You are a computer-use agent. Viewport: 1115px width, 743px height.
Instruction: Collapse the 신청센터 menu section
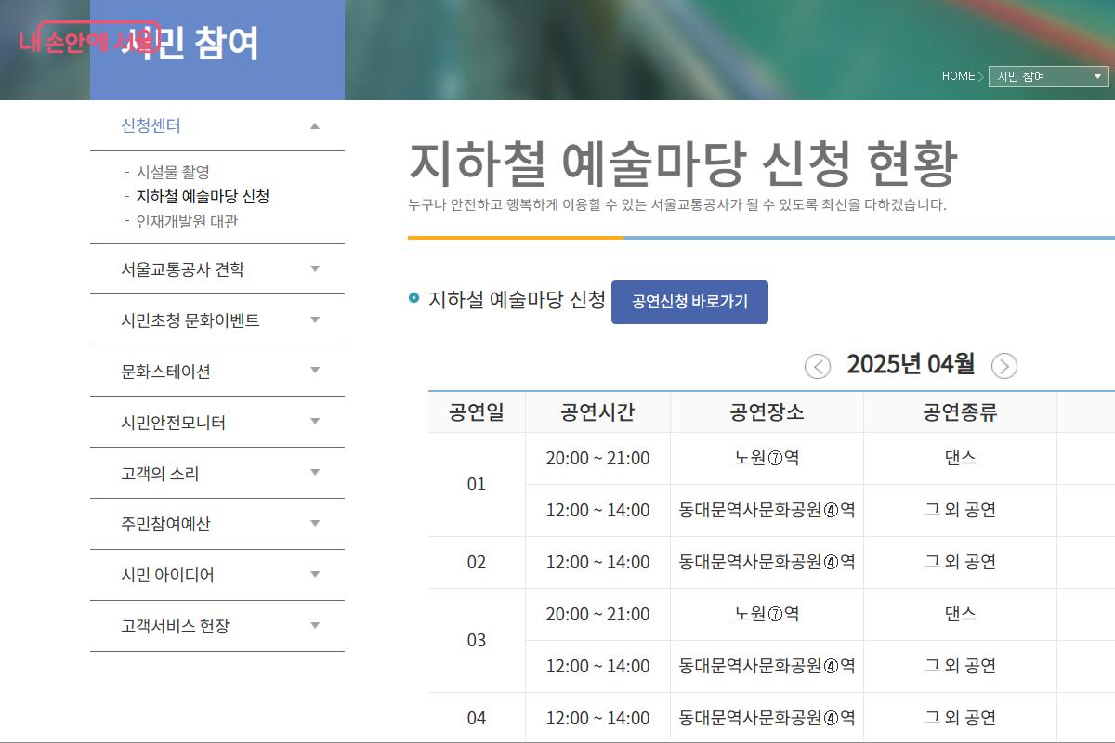click(x=315, y=125)
